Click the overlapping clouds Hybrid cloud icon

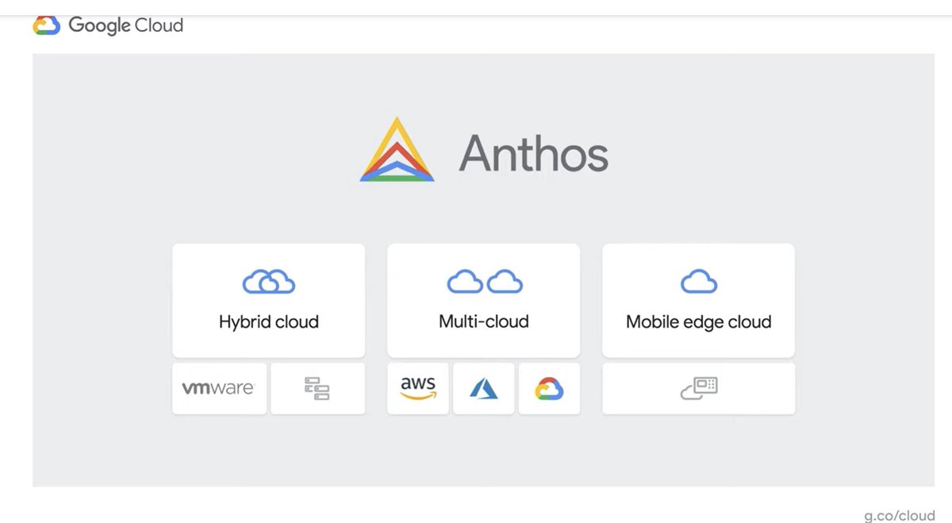click(269, 281)
